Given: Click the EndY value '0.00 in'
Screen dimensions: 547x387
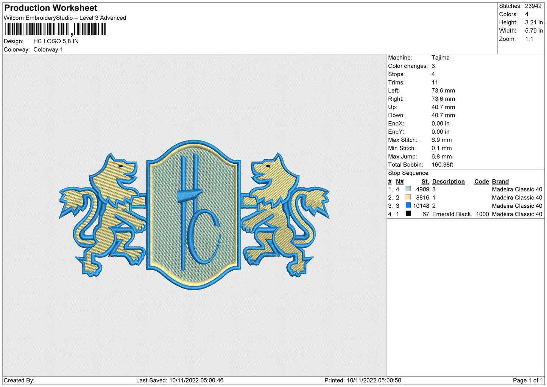Looking at the screenshot, I should tap(441, 132).
